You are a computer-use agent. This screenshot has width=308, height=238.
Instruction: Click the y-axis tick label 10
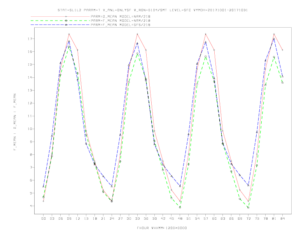click(30, 129)
